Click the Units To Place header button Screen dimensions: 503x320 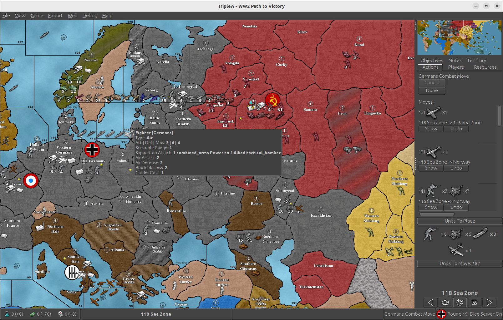pyautogui.click(x=460, y=221)
